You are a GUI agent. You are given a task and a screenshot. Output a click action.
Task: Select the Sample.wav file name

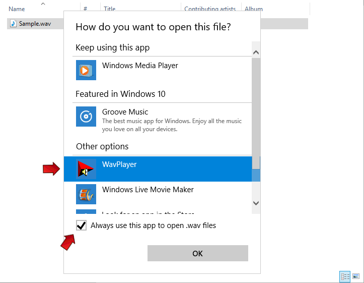[35, 24]
